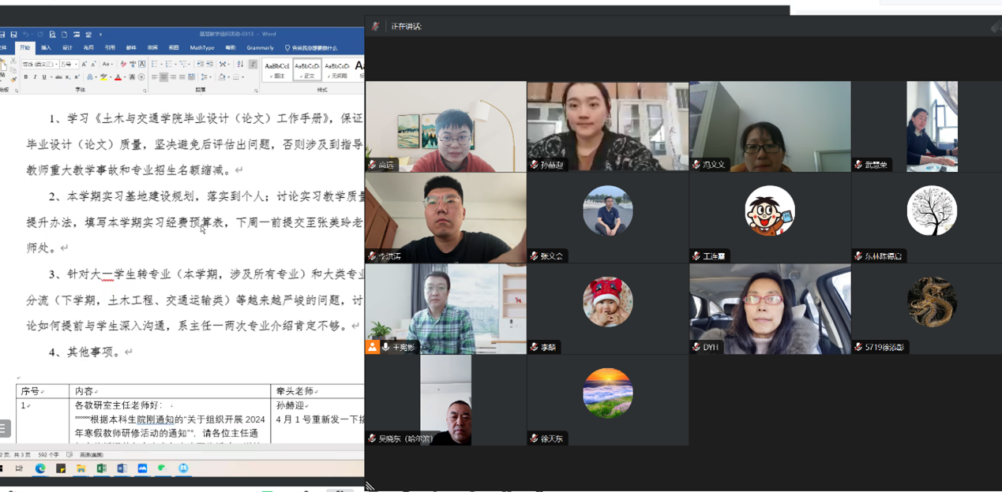Expand the red font color dropdown arrow
Screen dimensions: 1002x492
pos(124,77)
